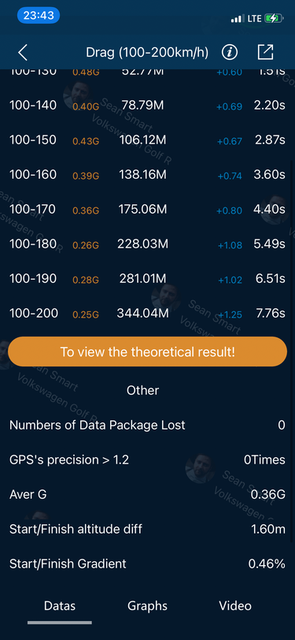The image size is (295, 640).
Task: Tap the share/export icon
Action: click(265, 52)
